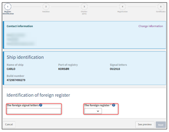Image resolution: width=169 pixels, height=132 pixels.
Task: Select step 1 Register identification circle
Action: (x=8, y=7)
